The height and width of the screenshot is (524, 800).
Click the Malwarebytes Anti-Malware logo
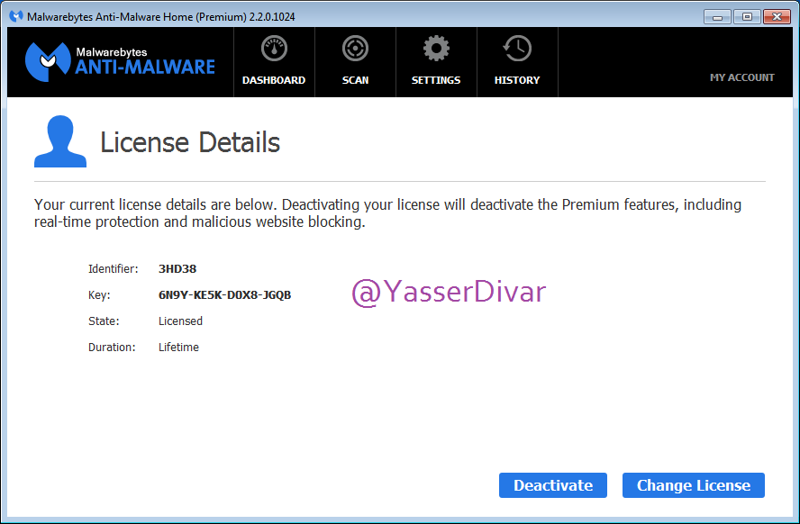pyautogui.click(x=120, y=62)
